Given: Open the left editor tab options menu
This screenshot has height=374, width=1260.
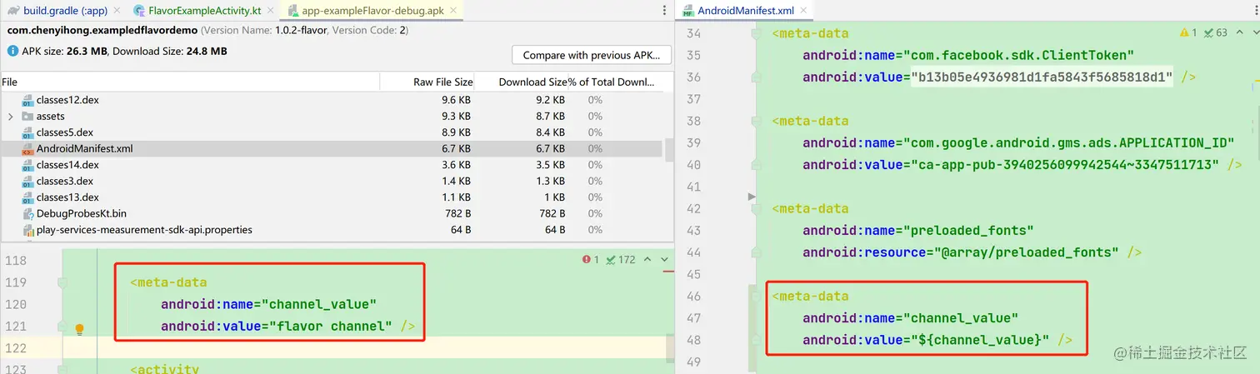Looking at the screenshot, I should click(665, 10).
